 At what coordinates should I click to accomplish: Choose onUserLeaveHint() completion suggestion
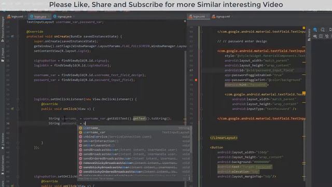click(134, 145)
